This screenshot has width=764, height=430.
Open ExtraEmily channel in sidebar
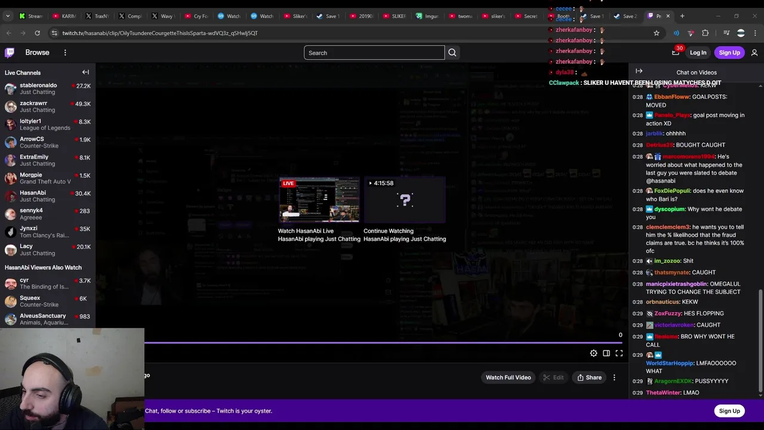pos(48,160)
